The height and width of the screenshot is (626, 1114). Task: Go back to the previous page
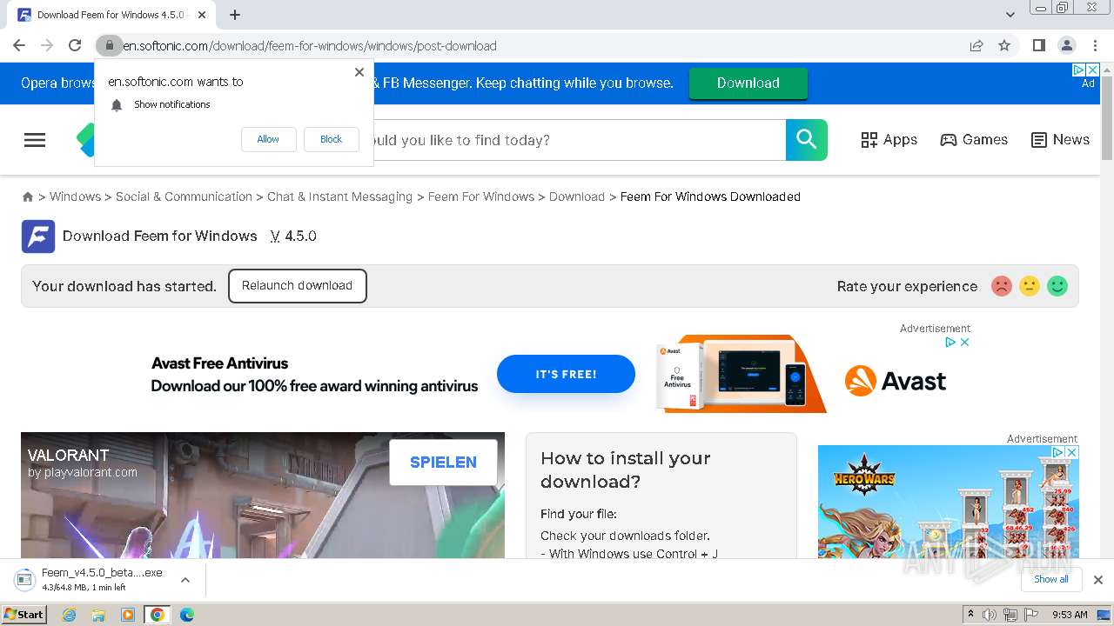pos(19,45)
